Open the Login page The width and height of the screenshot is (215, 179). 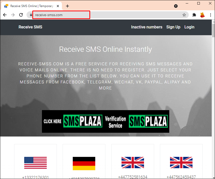click(x=189, y=27)
